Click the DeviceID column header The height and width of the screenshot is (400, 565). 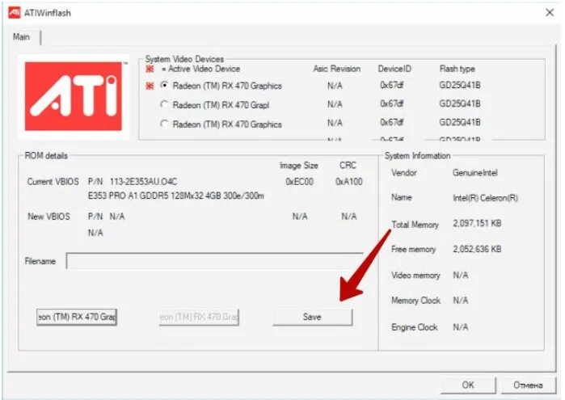pyautogui.click(x=394, y=69)
